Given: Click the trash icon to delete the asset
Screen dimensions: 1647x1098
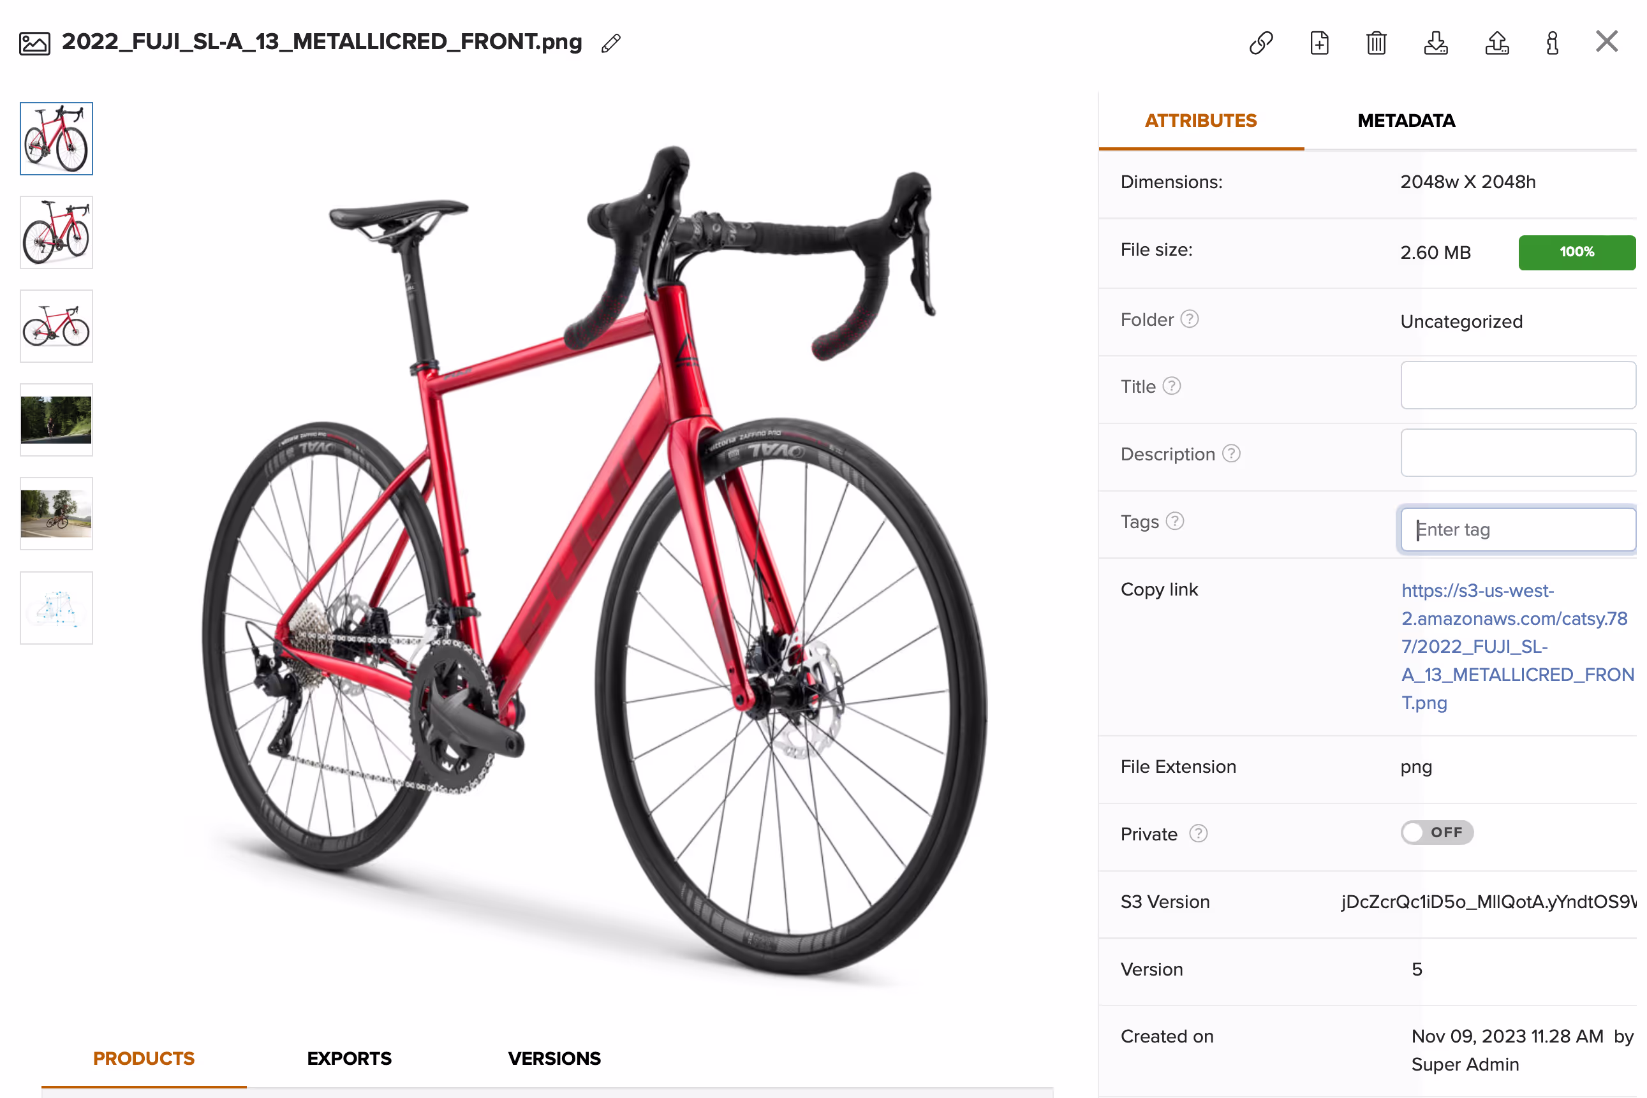Looking at the screenshot, I should [1377, 43].
